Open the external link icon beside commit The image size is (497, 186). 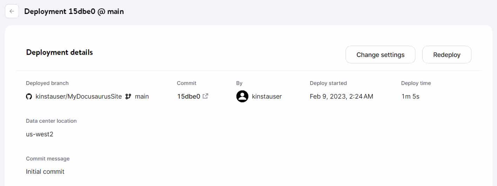(x=206, y=96)
